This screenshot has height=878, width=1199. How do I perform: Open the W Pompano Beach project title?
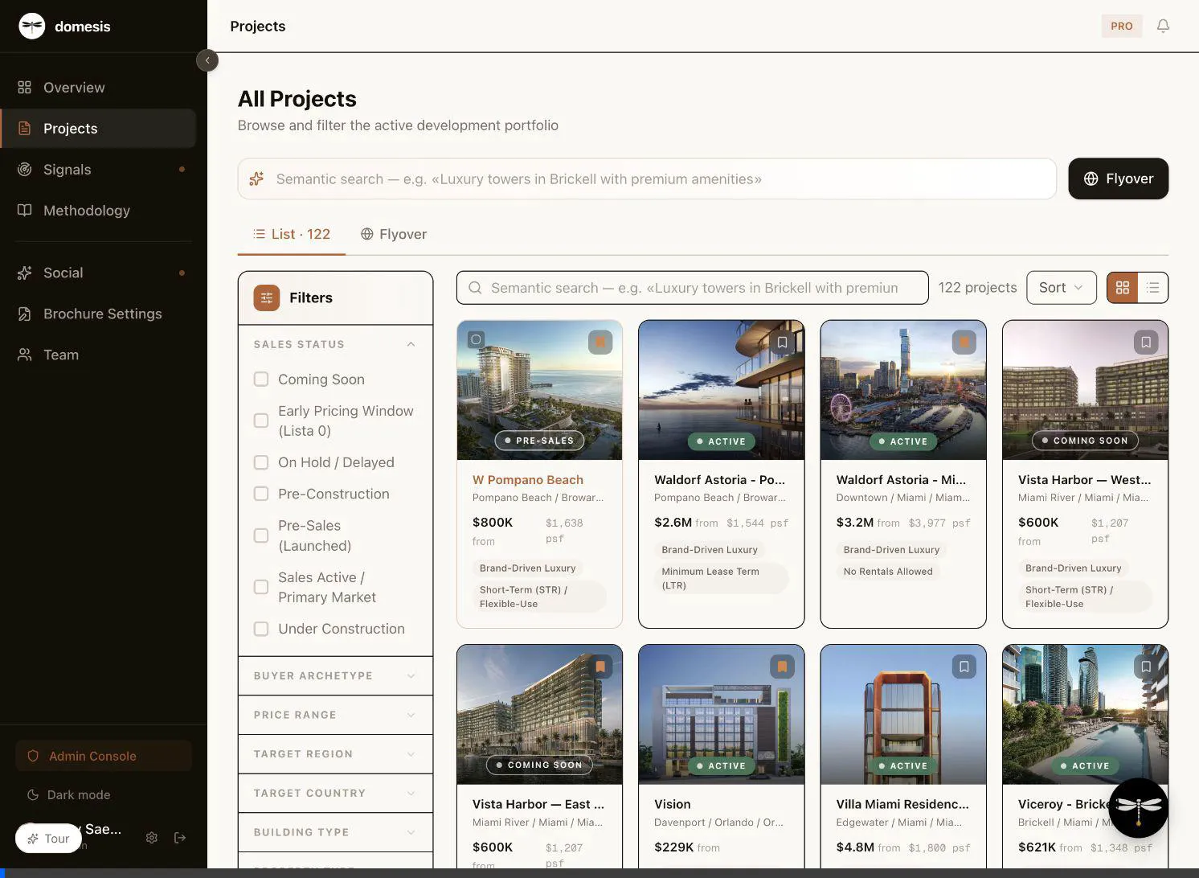[x=528, y=479]
